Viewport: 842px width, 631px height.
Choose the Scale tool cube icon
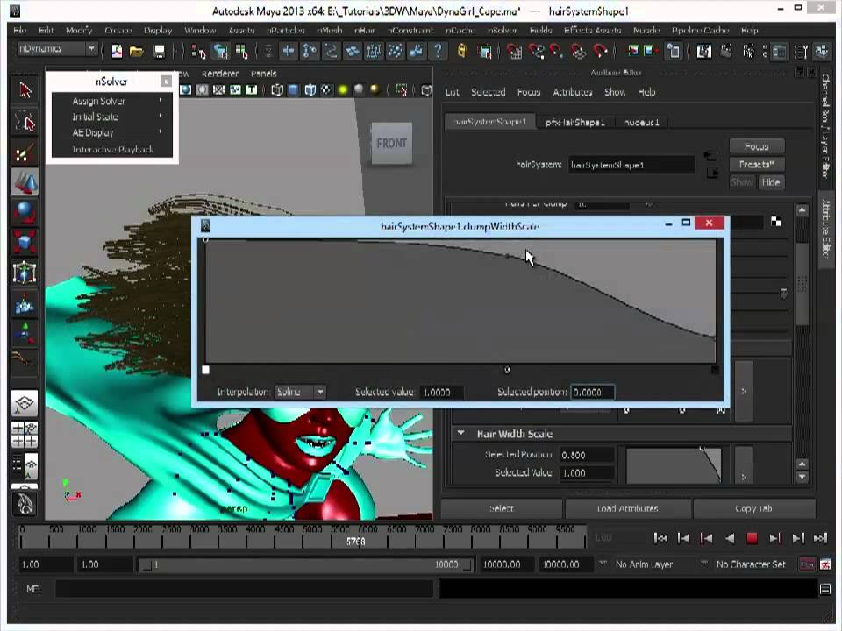click(25, 243)
